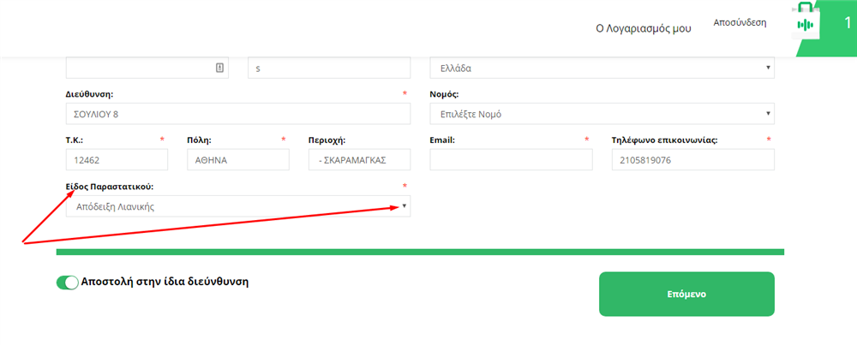Screen dimensions: 857x345
Task: Click the Αποσύνδεση logout link
Action: coord(740,22)
